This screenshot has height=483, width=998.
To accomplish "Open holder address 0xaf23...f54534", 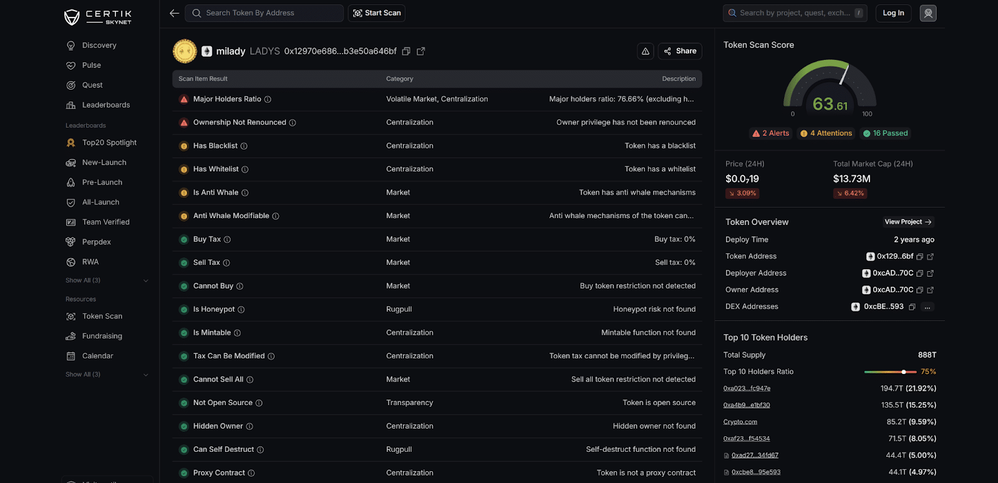I will click(x=747, y=439).
